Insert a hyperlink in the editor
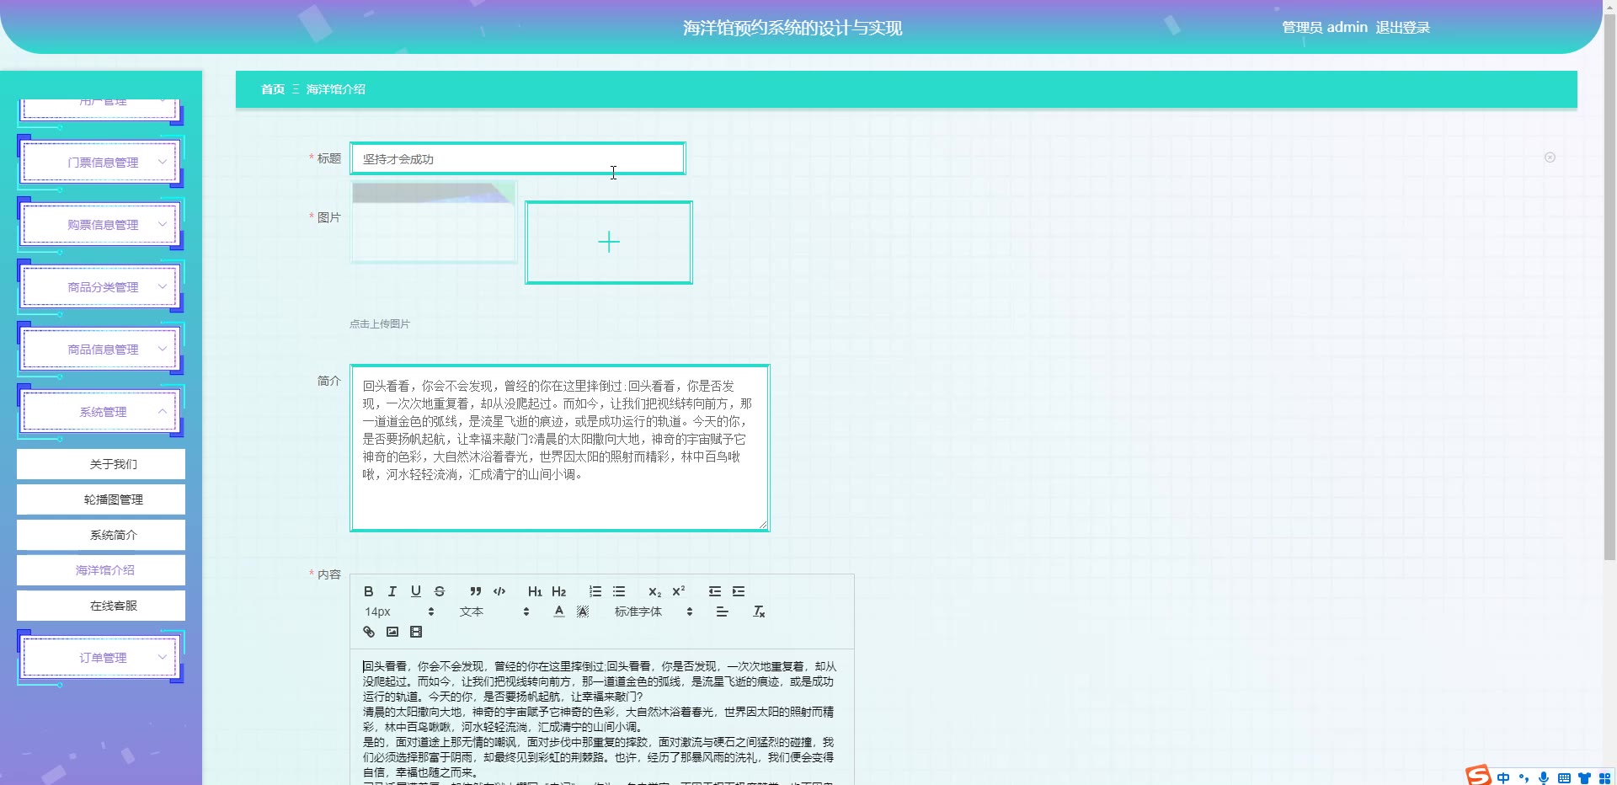The width and height of the screenshot is (1617, 785). pos(369,632)
